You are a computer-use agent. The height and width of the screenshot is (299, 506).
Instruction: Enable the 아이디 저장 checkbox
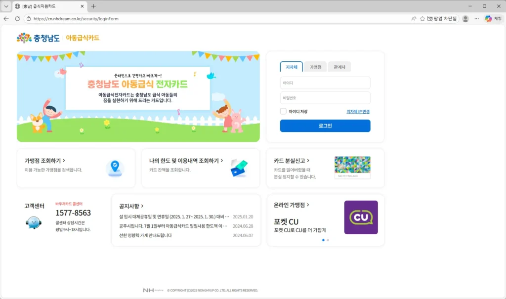(283, 112)
